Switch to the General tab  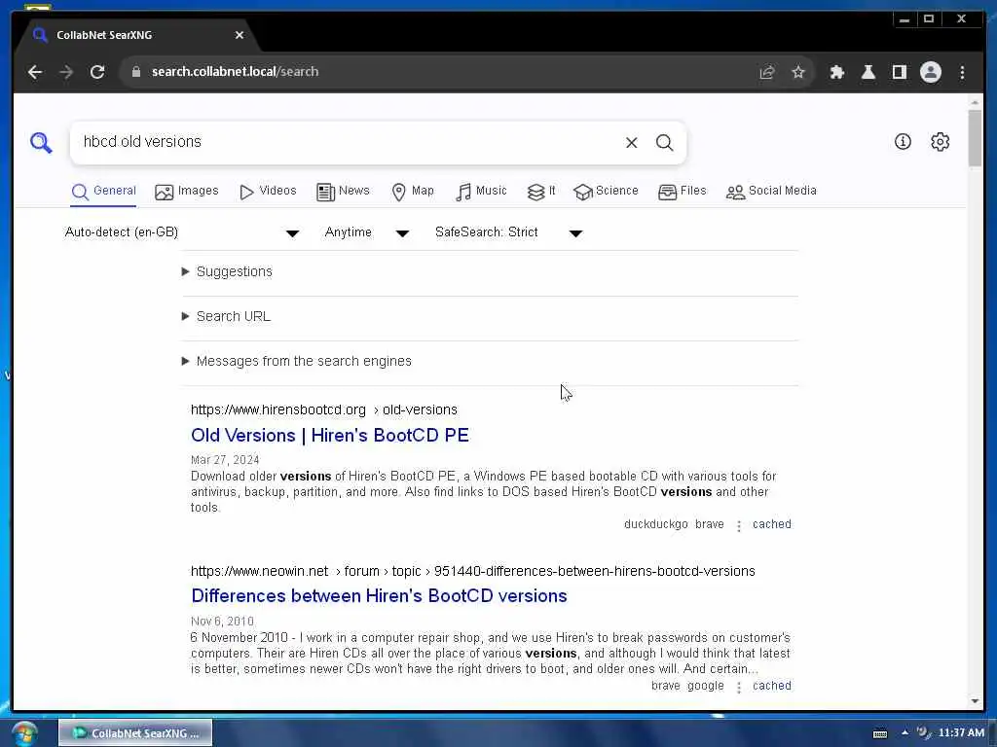(103, 192)
